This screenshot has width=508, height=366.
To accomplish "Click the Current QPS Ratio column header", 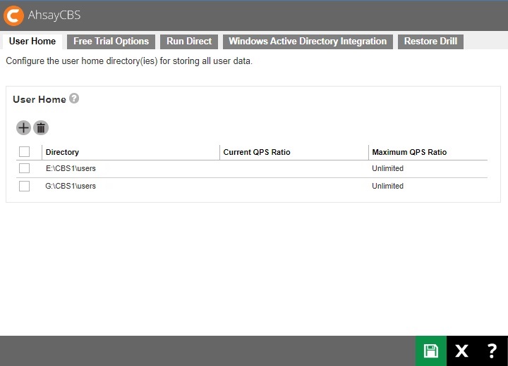I will (257, 152).
